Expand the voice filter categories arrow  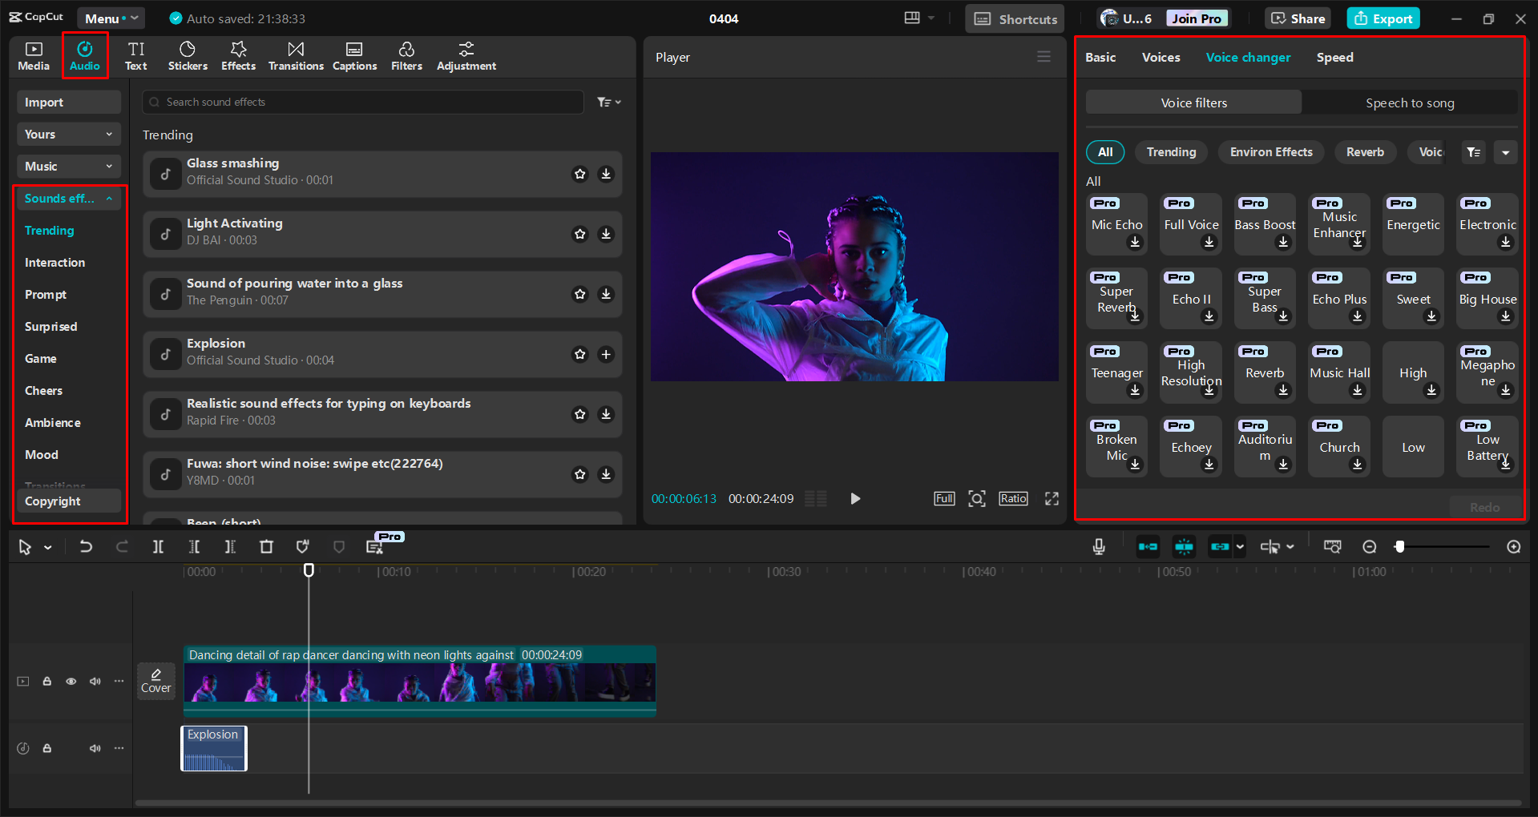click(x=1505, y=152)
